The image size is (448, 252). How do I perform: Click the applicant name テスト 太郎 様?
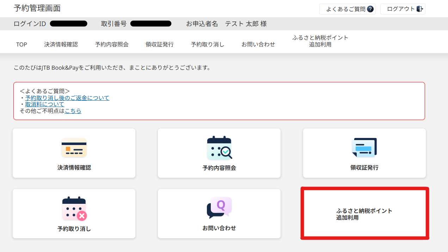tap(246, 24)
